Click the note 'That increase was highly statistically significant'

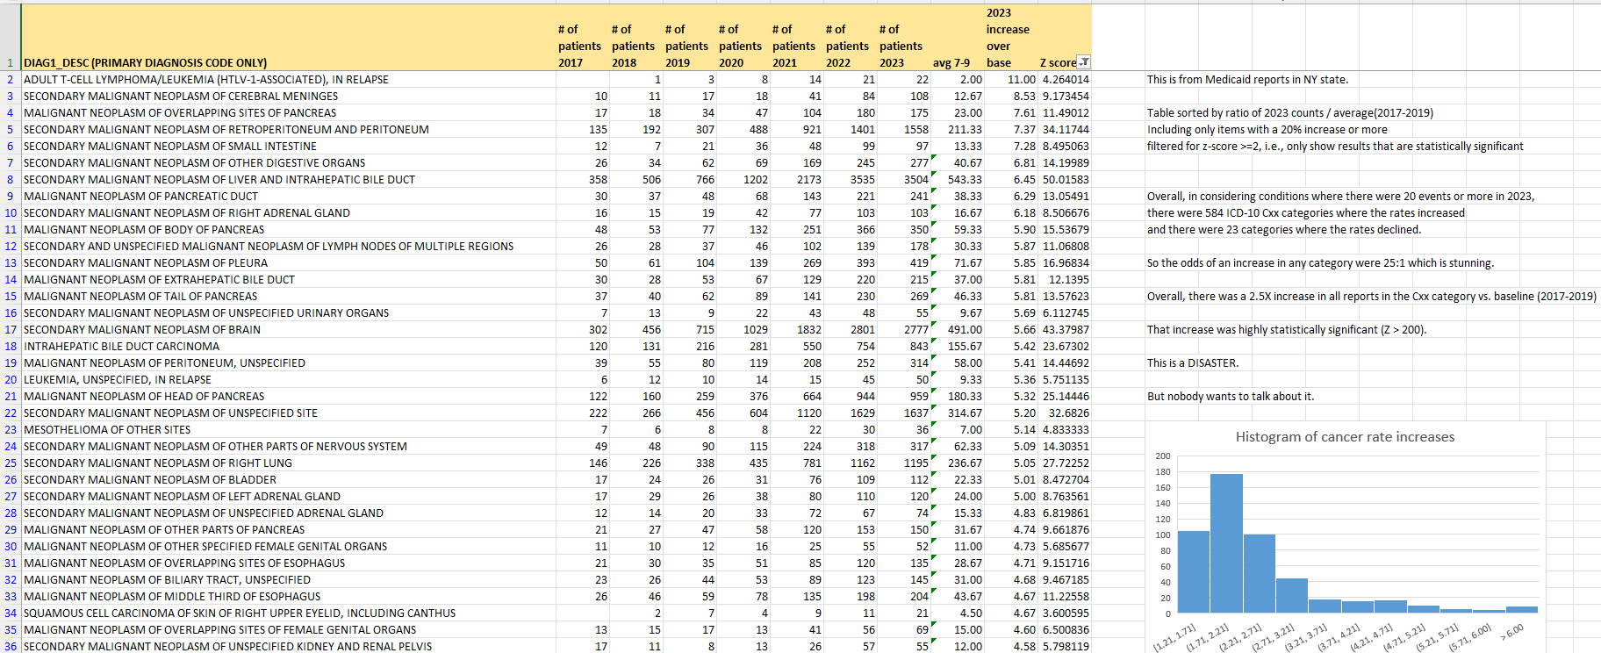[1287, 330]
